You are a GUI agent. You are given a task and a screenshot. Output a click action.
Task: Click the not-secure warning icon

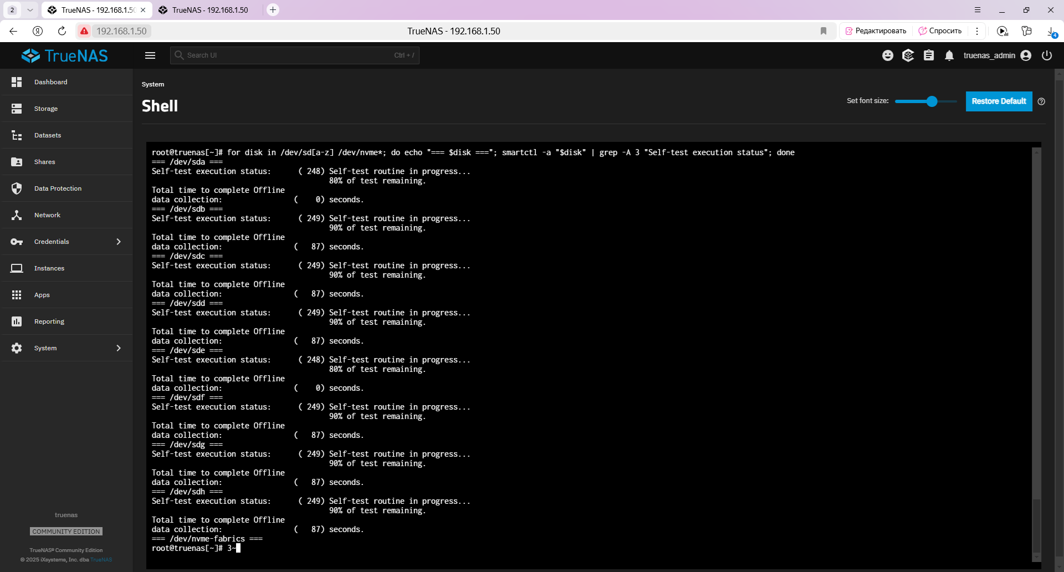pos(84,31)
